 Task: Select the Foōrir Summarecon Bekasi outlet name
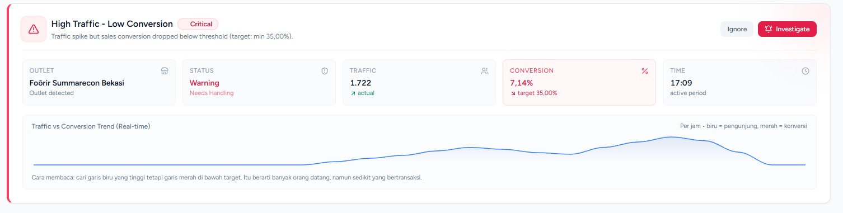pos(77,83)
